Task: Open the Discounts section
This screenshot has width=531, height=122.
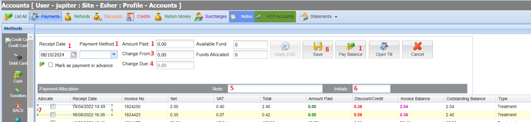Action: (108, 17)
